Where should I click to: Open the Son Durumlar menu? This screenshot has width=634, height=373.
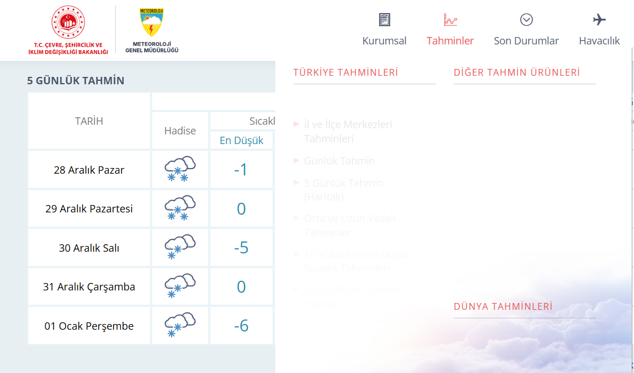pos(526,41)
